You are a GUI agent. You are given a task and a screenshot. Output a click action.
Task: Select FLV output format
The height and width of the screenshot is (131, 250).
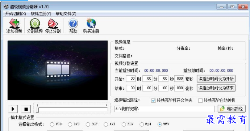coord(124,124)
